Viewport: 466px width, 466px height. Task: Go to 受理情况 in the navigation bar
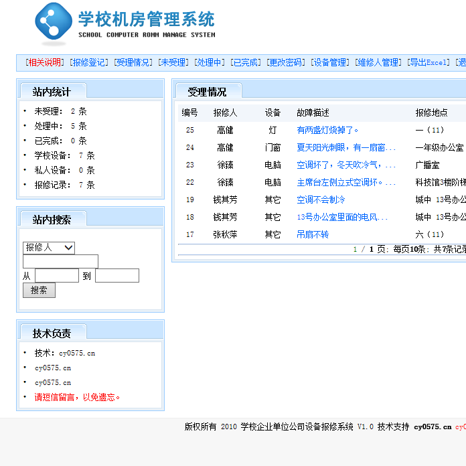(x=133, y=62)
